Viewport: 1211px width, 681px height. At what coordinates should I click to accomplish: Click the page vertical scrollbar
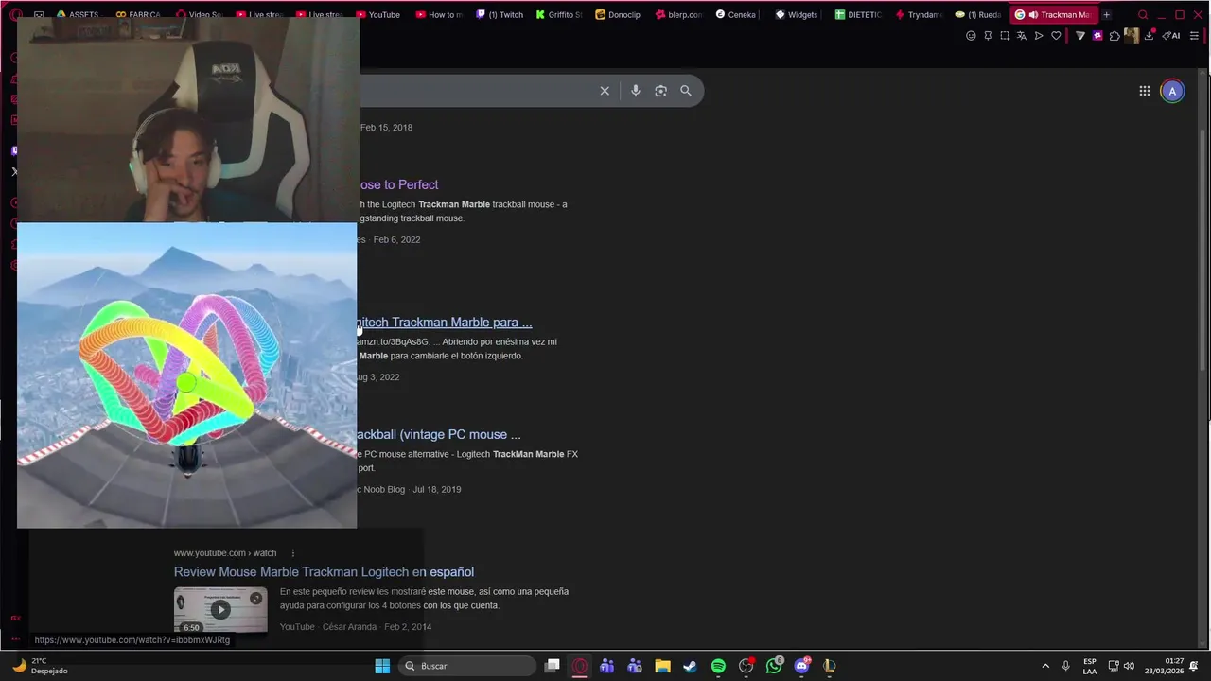(x=1203, y=249)
